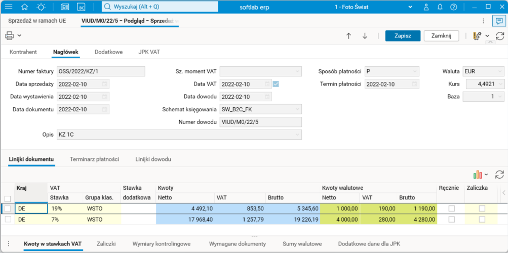Open calendar for Data sprzedaży
Image resolution: width=508 pixels, height=253 pixels.
point(105,84)
